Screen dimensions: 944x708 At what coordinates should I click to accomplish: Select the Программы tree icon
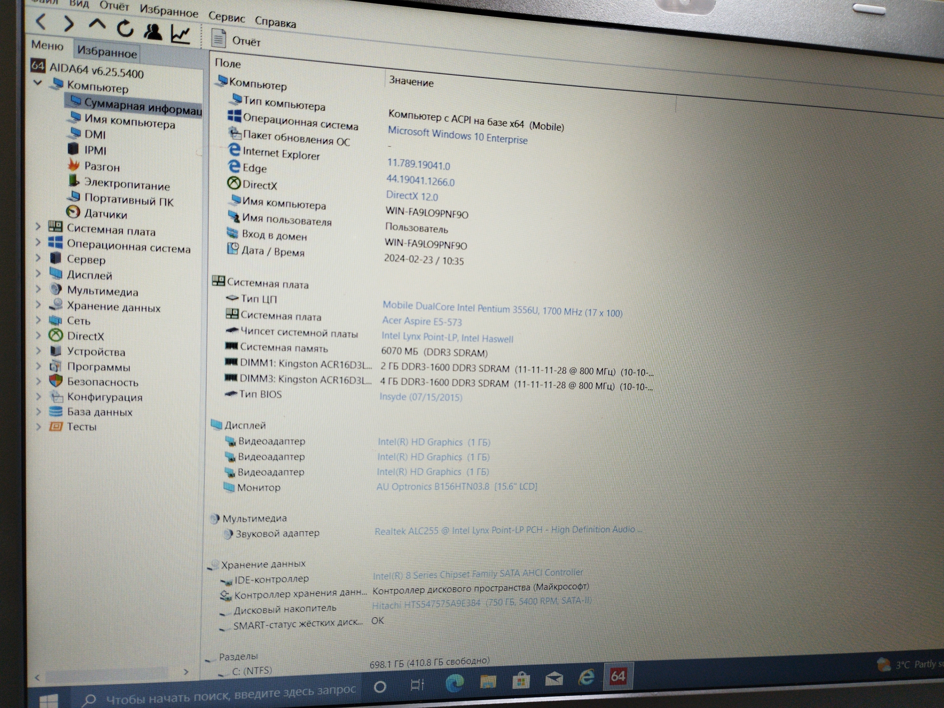pos(56,366)
